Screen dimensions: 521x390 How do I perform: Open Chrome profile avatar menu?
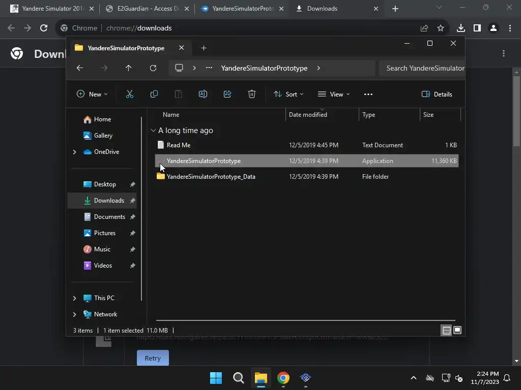click(x=494, y=28)
